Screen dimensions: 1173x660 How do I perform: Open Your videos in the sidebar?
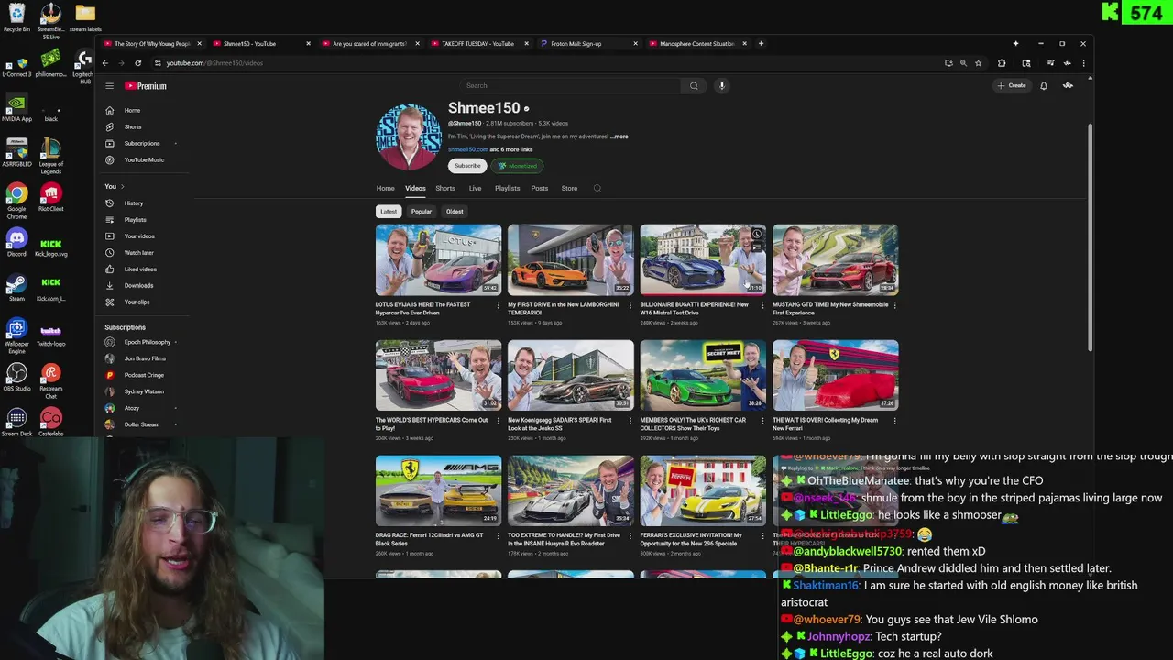pos(139,236)
